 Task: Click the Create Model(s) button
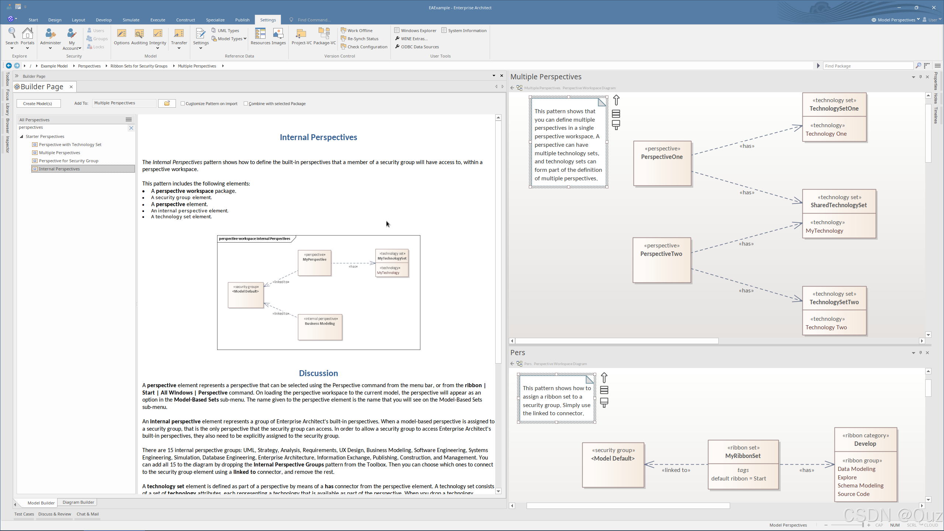tap(38, 104)
